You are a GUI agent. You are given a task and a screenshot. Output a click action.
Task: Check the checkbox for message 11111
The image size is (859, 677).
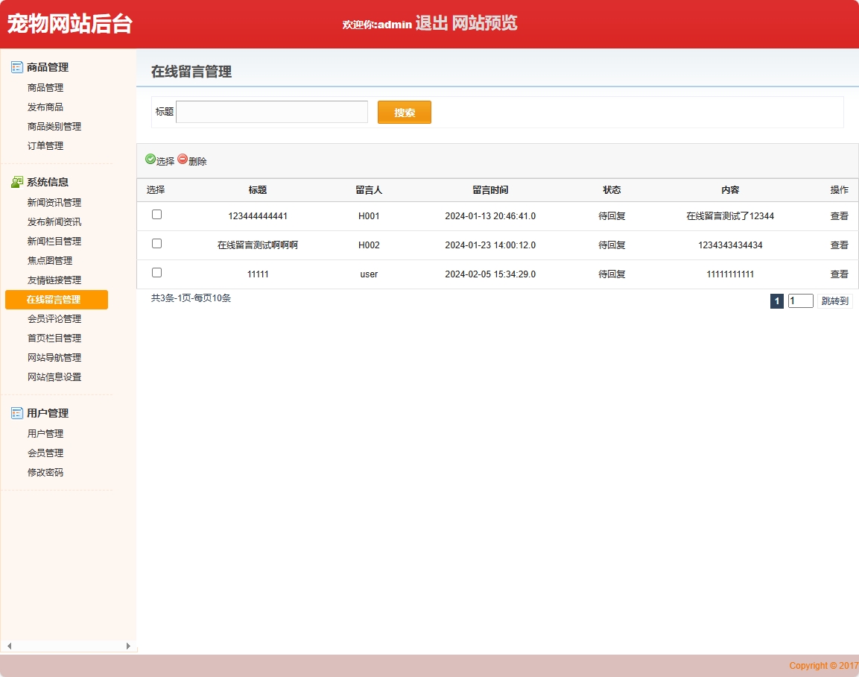tap(156, 272)
